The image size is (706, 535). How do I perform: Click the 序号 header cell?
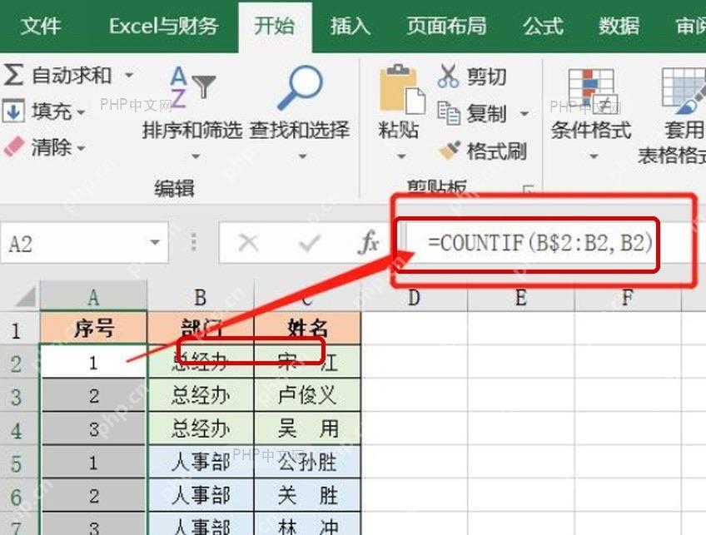93,329
